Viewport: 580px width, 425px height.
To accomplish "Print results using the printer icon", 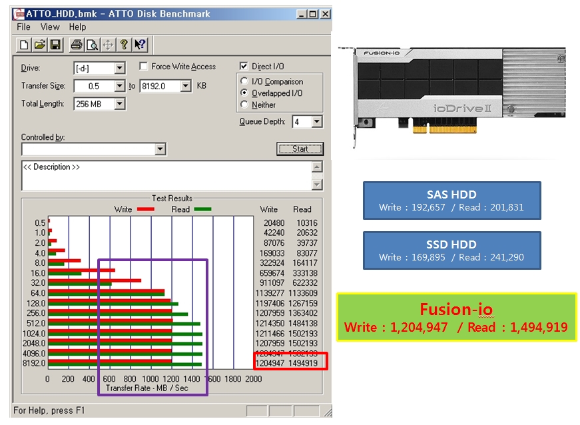I will tap(77, 45).
